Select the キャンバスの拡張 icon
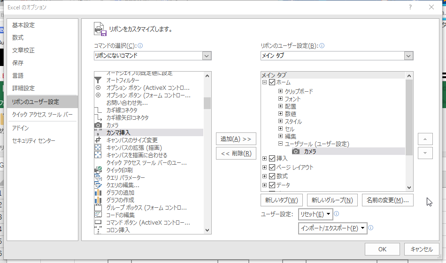446x263 pixels. point(98,148)
